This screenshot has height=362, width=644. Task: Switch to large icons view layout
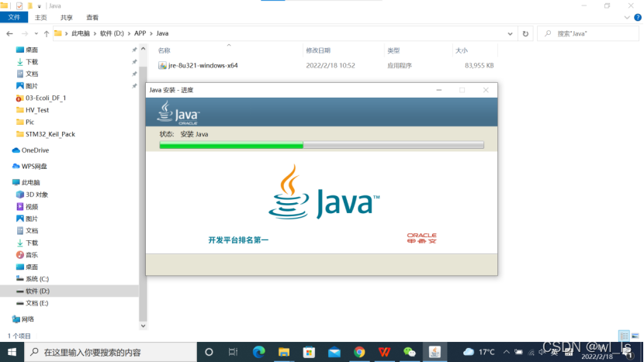click(635, 336)
